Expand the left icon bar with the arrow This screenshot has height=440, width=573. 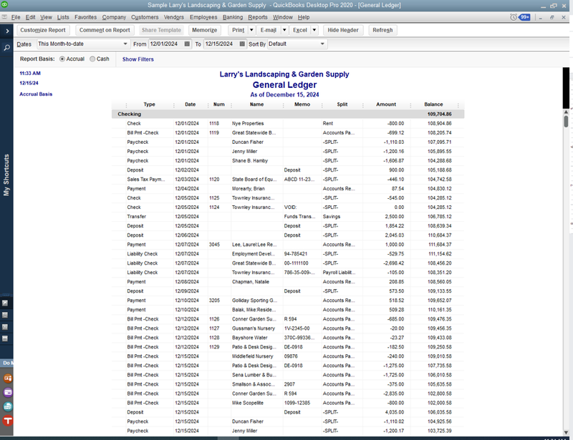coord(7,31)
